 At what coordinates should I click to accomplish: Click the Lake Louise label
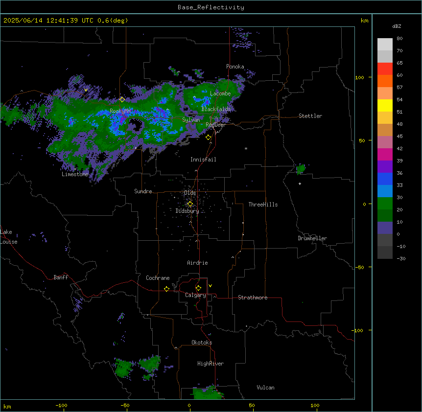(x=9, y=237)
